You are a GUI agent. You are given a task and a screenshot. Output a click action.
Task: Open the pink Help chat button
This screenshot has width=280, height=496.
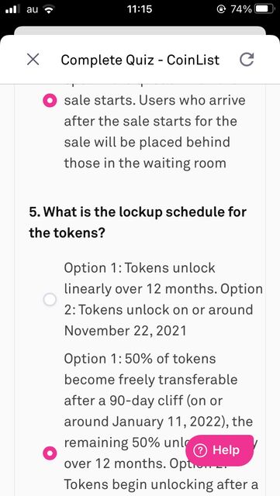[220, 450]
